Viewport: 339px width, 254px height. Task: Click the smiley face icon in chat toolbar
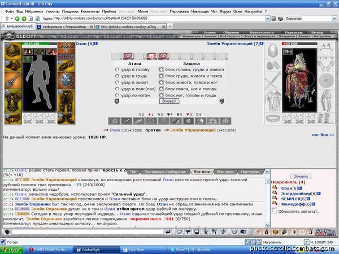click(234, 232)
